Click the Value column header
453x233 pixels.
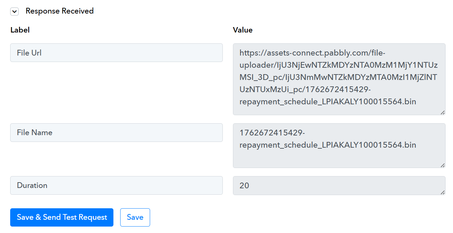click(242, 30)
